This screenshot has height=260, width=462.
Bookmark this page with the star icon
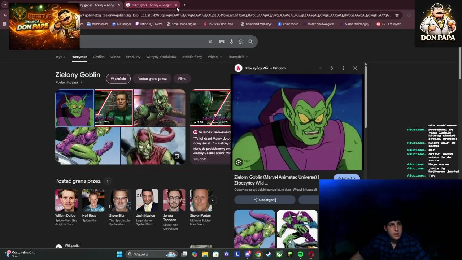[x=397, y=15]
